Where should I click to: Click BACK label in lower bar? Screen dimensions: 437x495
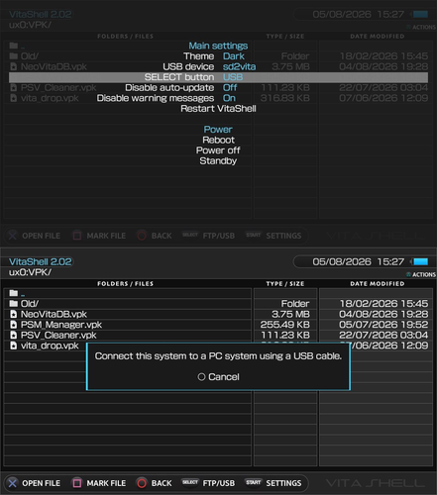tap(162, 483)
